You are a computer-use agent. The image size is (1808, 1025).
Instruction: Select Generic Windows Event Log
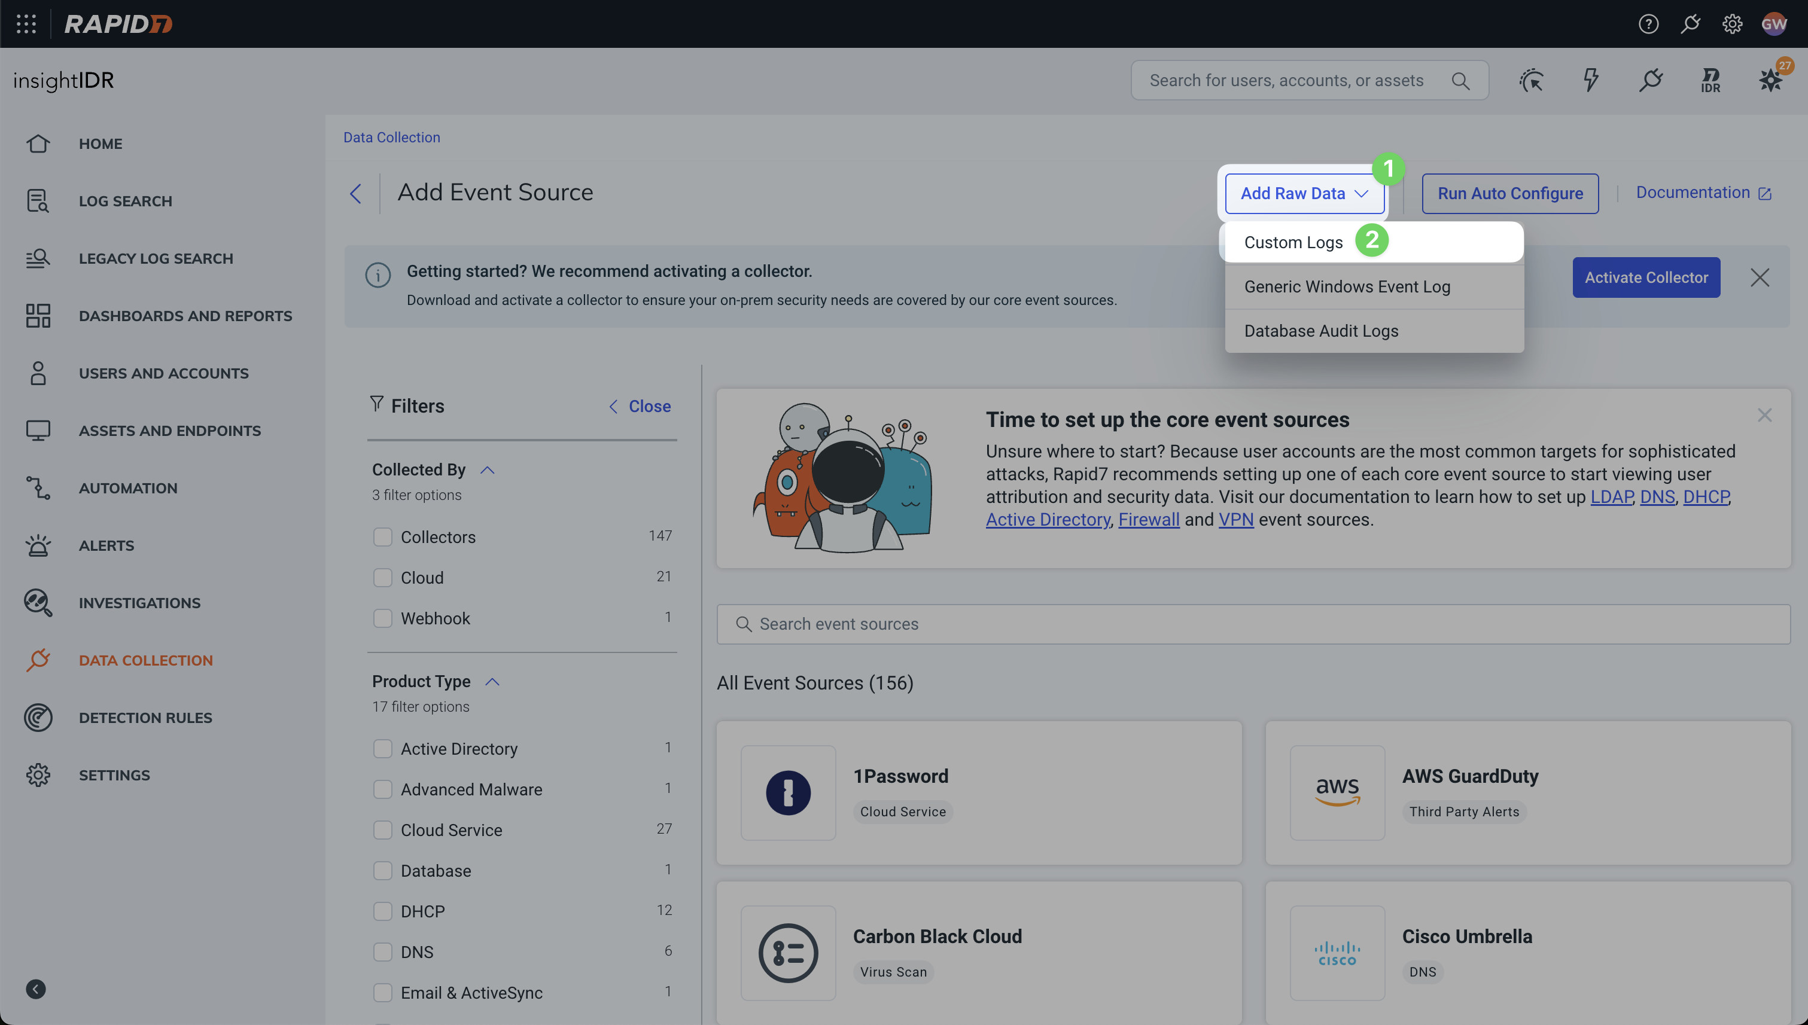[1374, 286]
